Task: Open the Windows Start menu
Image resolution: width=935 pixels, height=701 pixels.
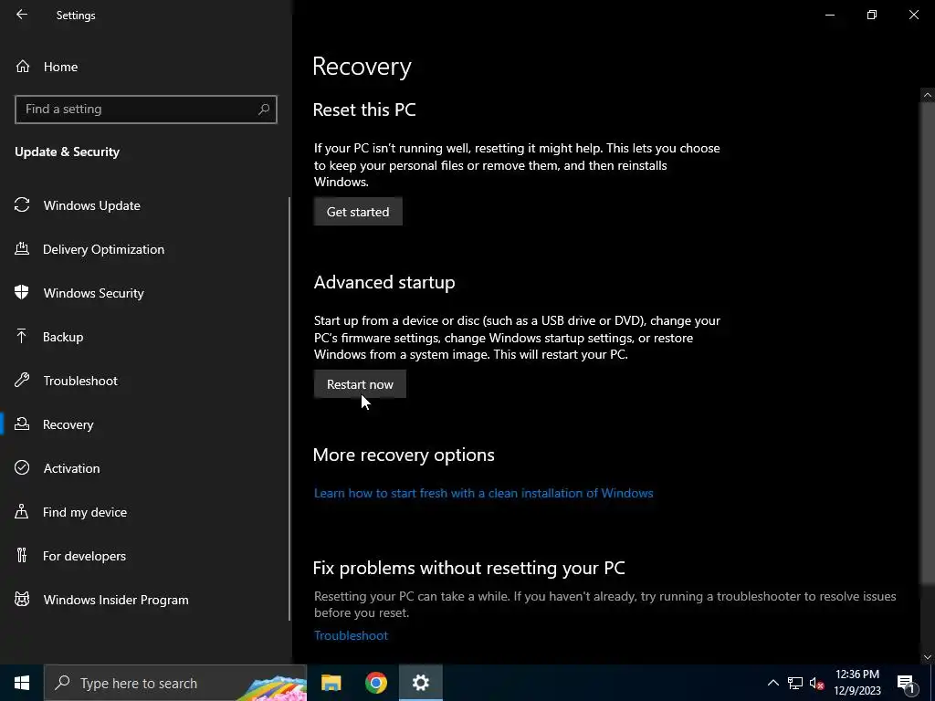Action: click(22, 683)
